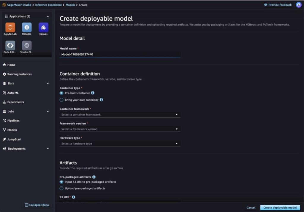Screen dimensions: 304x212
Task: Collapse the Applications panel chevron
Action: click(x=48, y=17)
